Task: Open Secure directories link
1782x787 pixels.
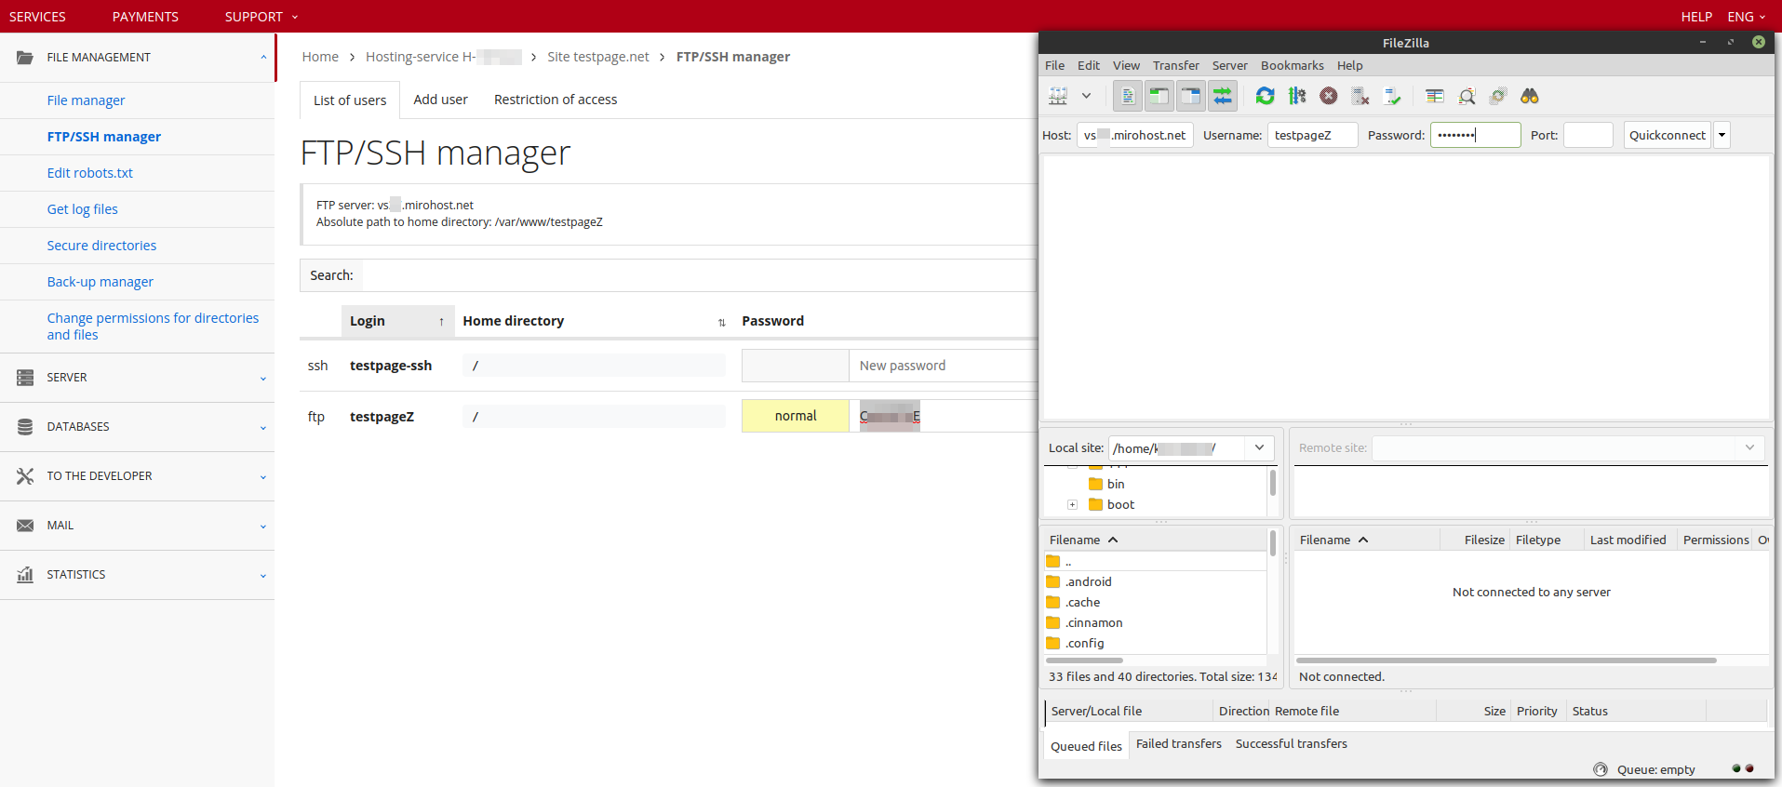Action: point(101,246)
